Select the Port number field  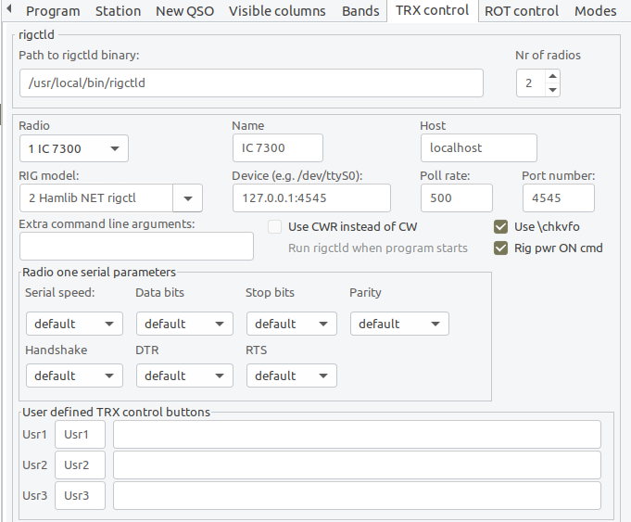point(559,198)
